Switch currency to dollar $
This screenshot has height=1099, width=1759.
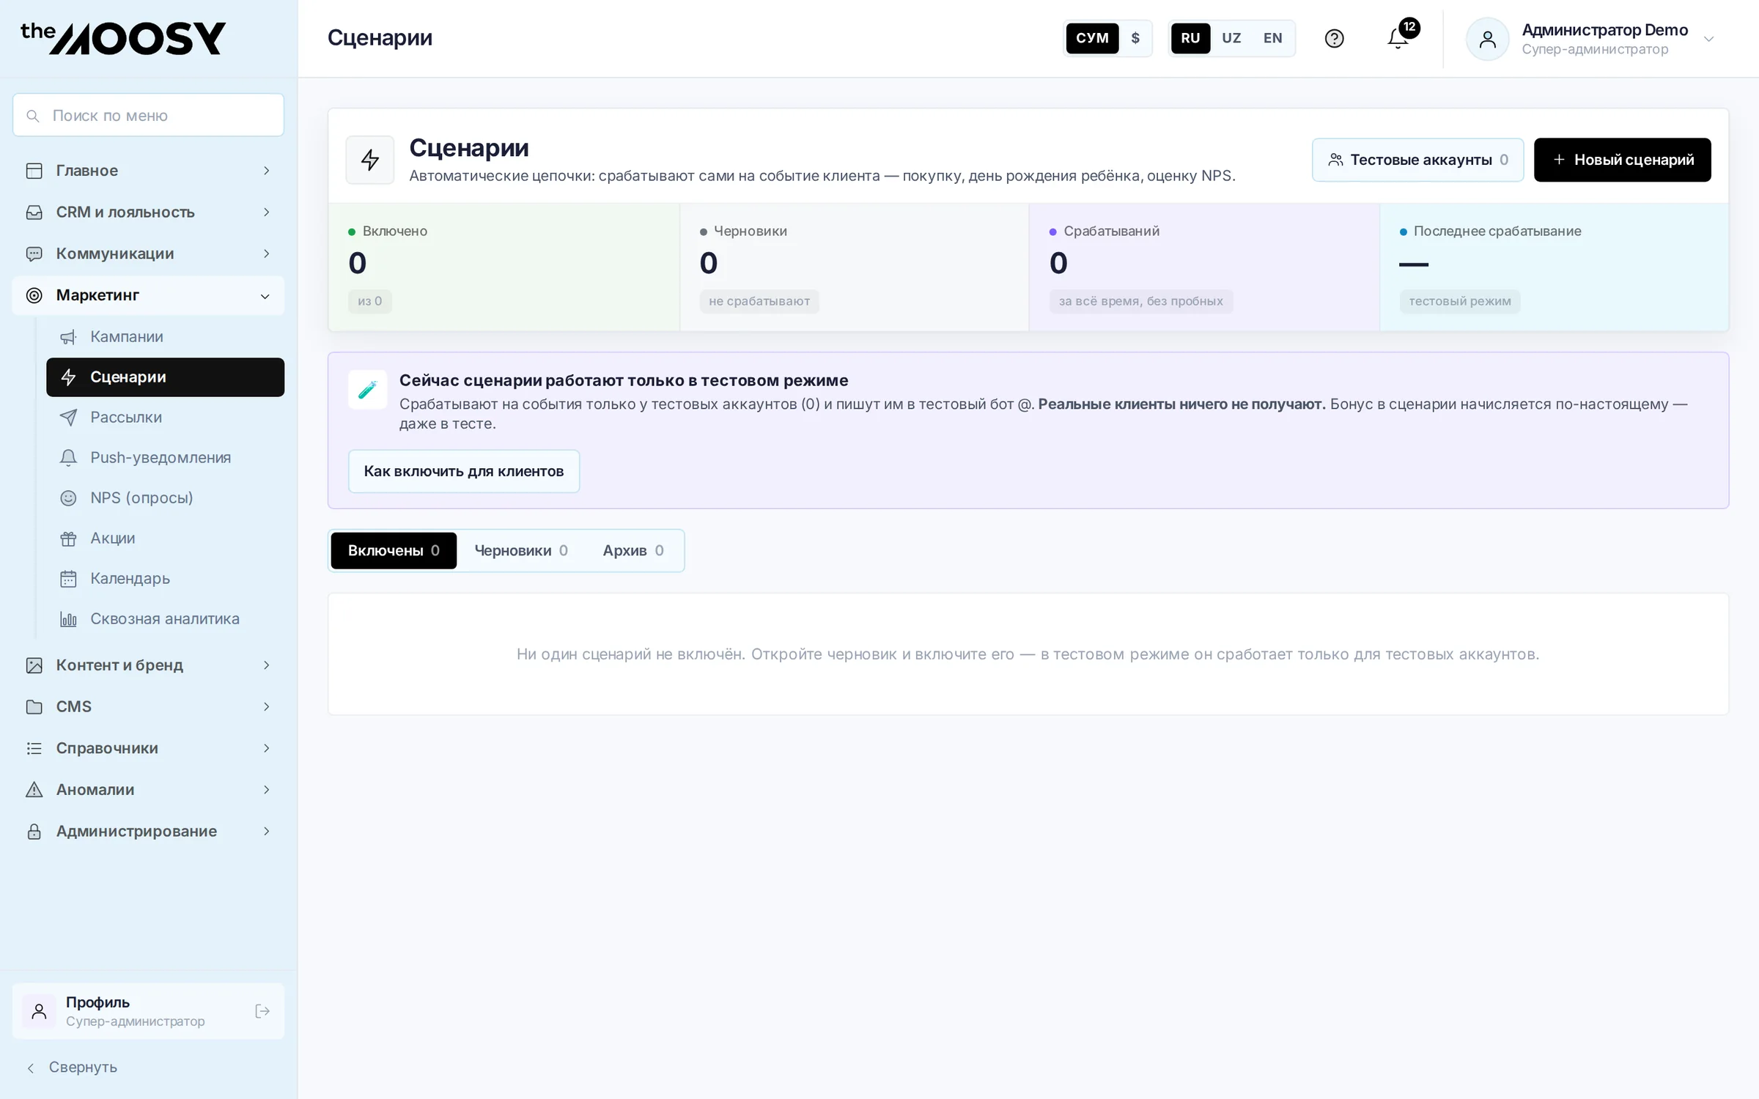1135,38
